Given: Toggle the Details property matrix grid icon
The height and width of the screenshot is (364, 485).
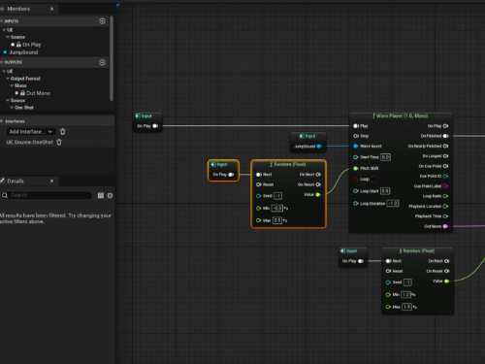Looking at the screenshot, I should (x=101, y=195).
